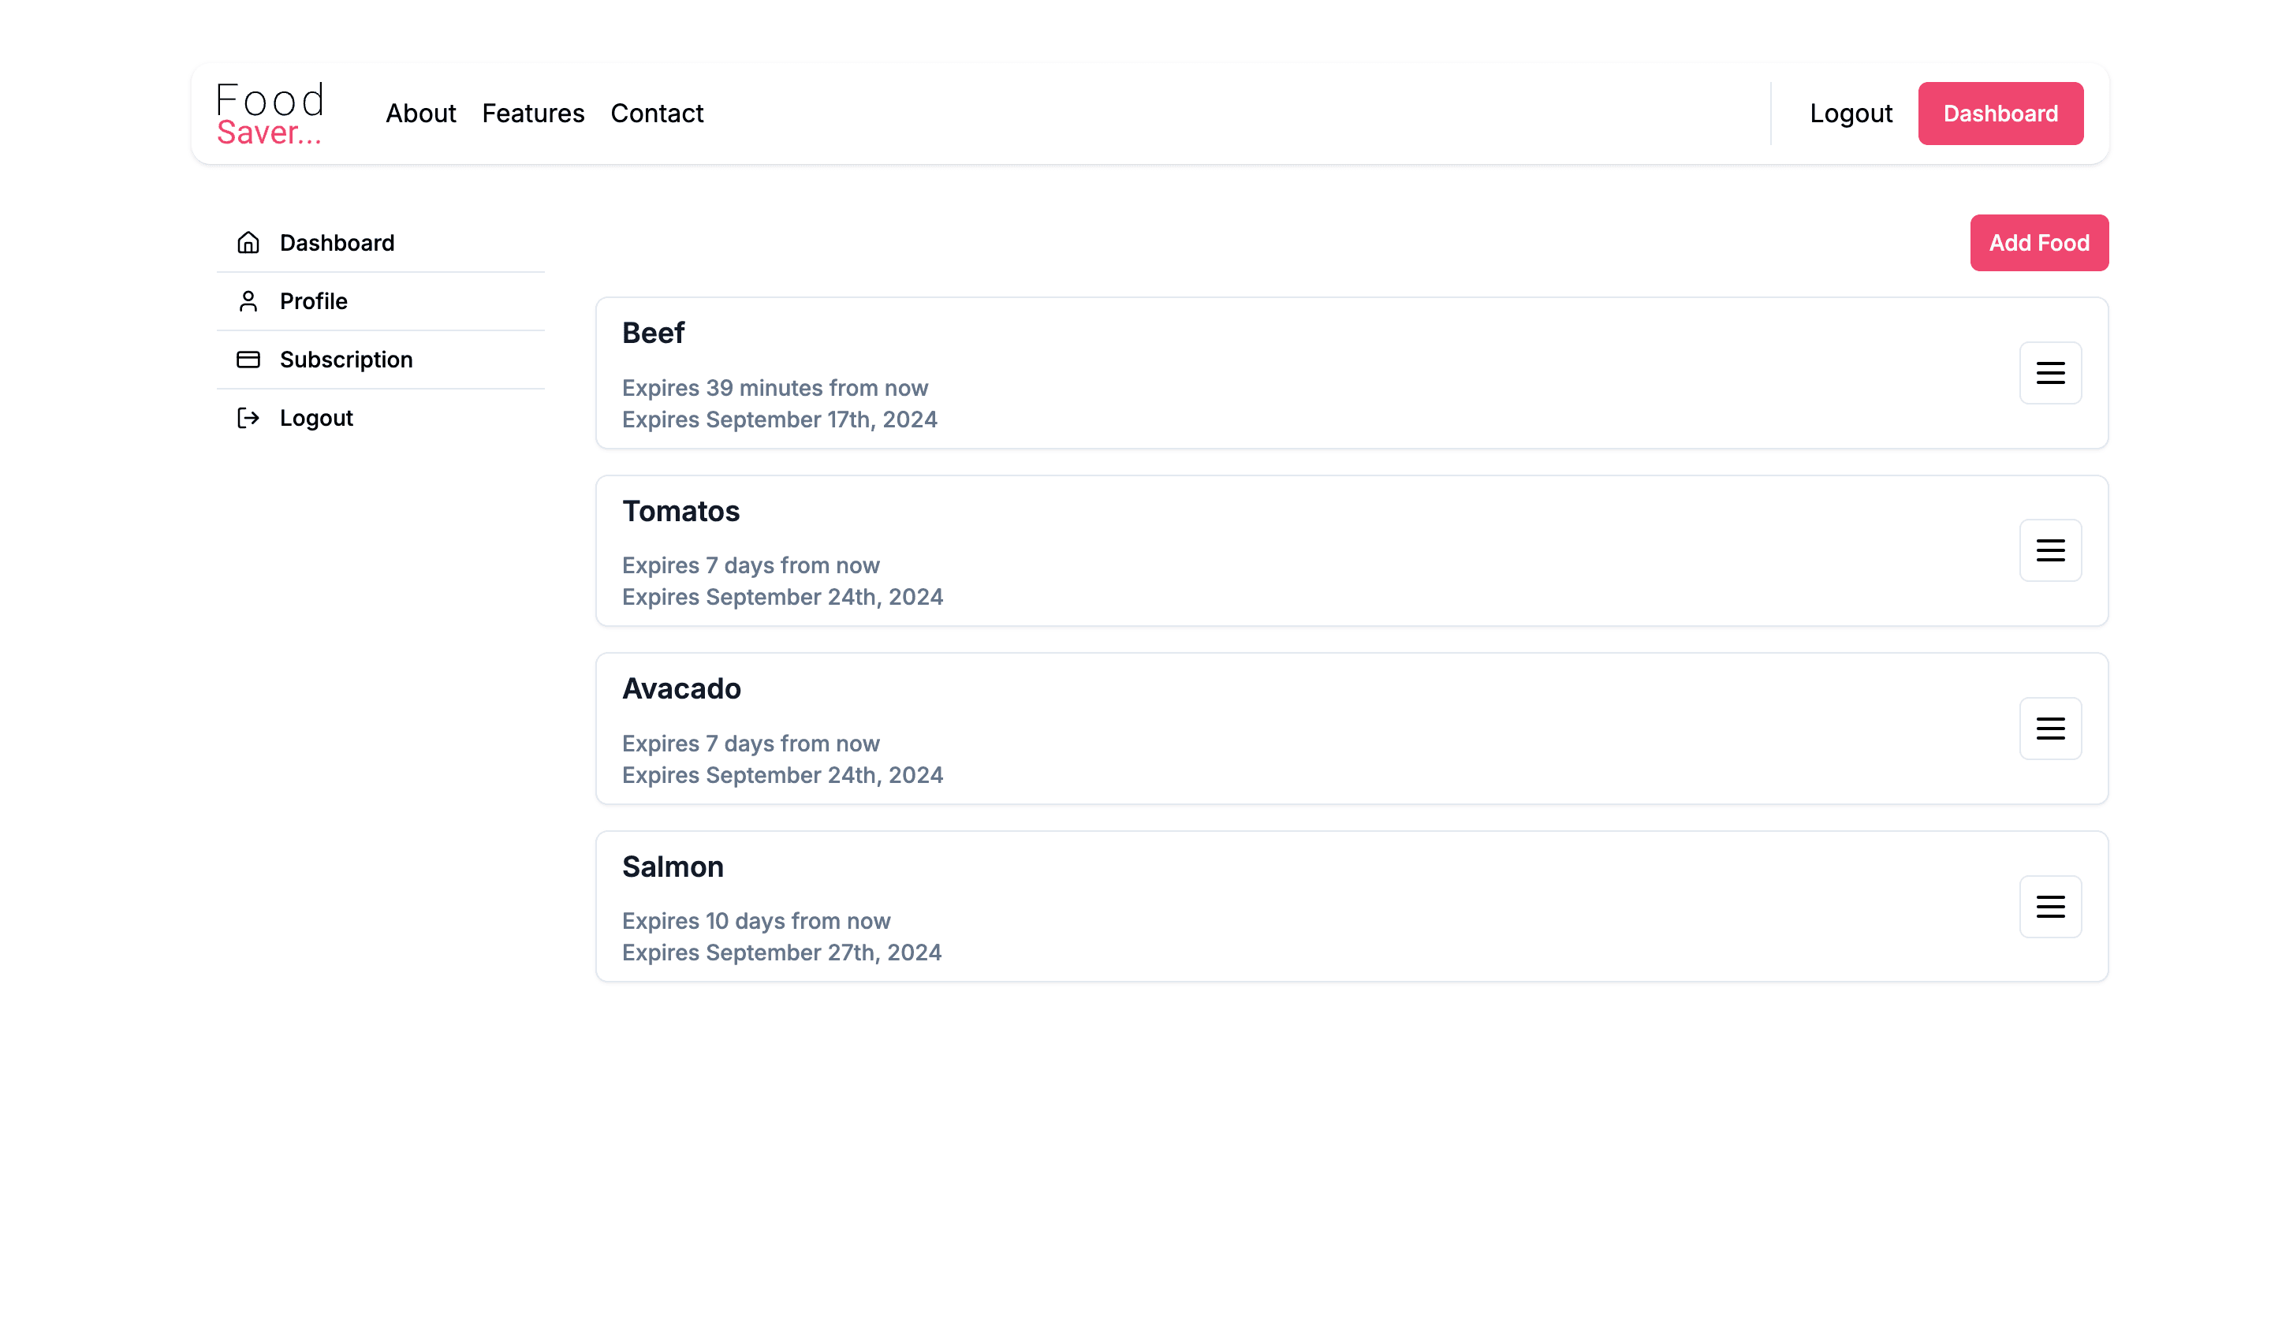The height and width of the screenshot is (1342, 2293).
Task: Open the About page link
Action: [x=420, y=114]
